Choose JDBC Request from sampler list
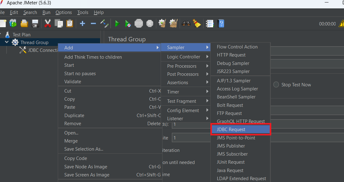The height and width of the screenshot is (182, 344). (x=241, y=130)
